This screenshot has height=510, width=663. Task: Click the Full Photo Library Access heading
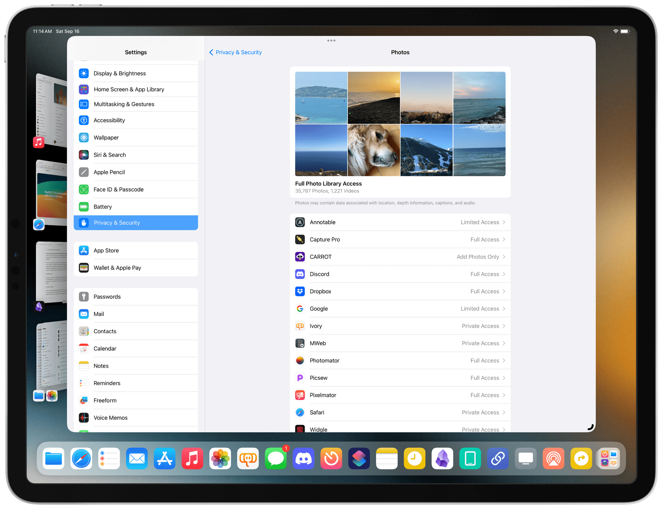pos(328,184)
